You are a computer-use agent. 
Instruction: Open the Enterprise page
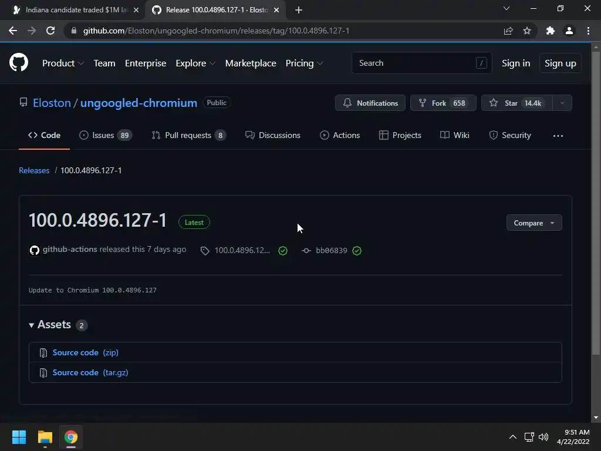pos(146,63)
